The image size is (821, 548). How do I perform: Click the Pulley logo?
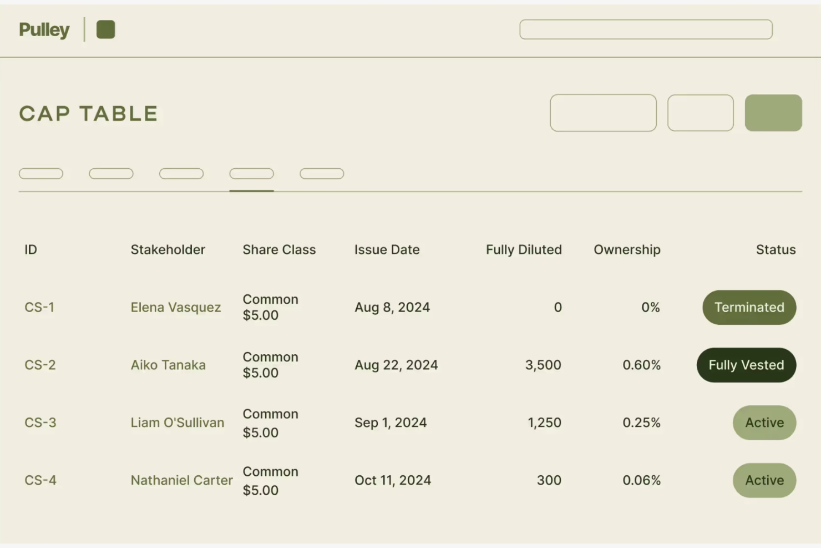(x=44, y=29)
